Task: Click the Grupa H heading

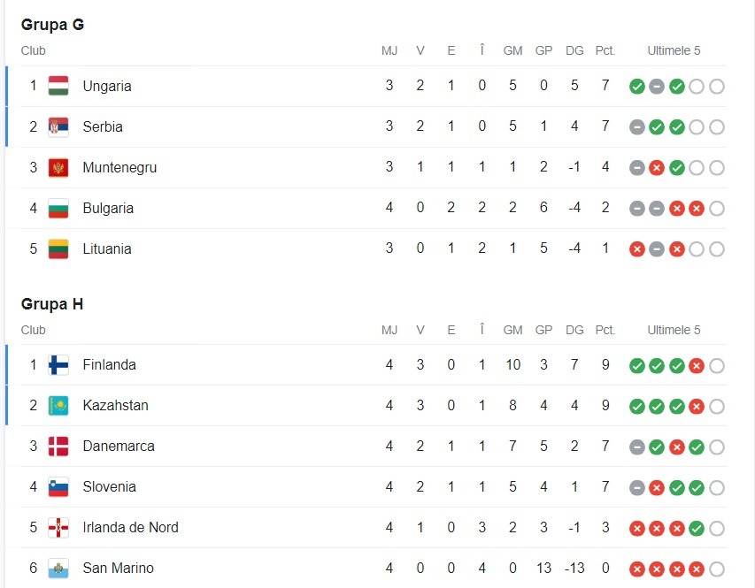Action: pyautogui.click(x=53, y=304)
